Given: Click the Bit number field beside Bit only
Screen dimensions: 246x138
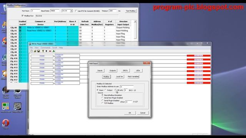Looking at the screenshot, I should pyautogui.click(x=126, y=90).
